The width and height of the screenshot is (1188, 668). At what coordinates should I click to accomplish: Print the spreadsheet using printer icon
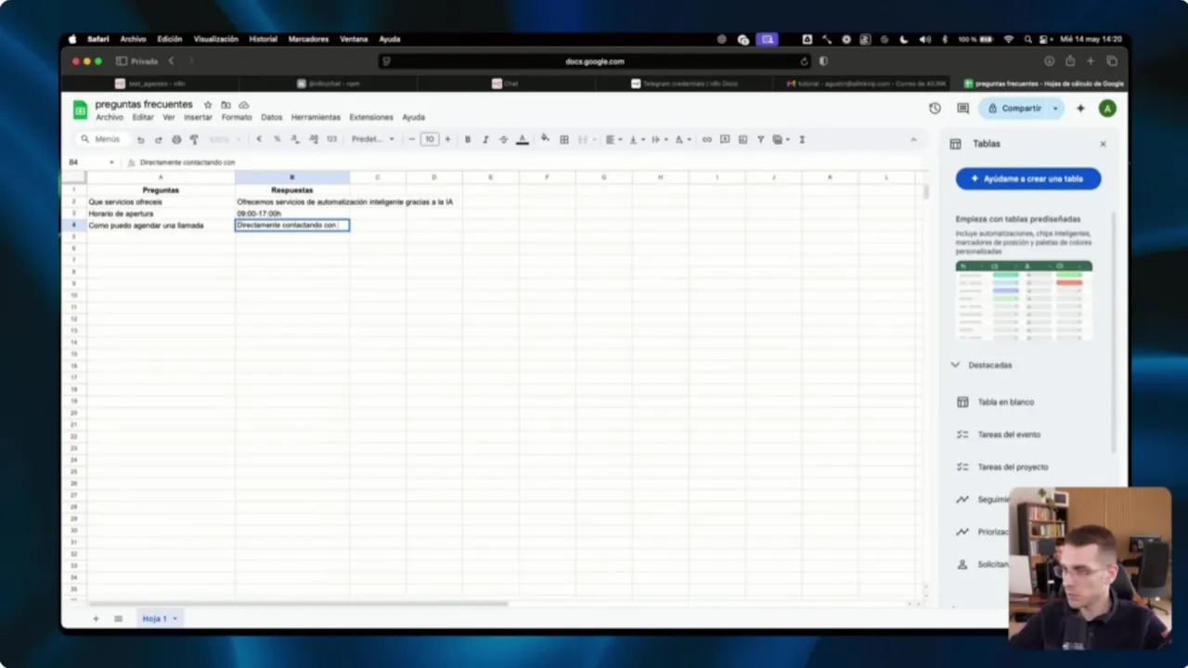[x=176, y=139]
